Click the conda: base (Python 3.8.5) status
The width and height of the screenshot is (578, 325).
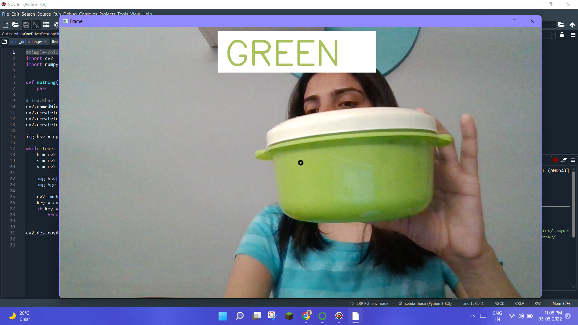coord(425,303)
